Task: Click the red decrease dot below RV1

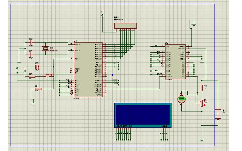Action: pyautogui.click(x=205, y=105)
